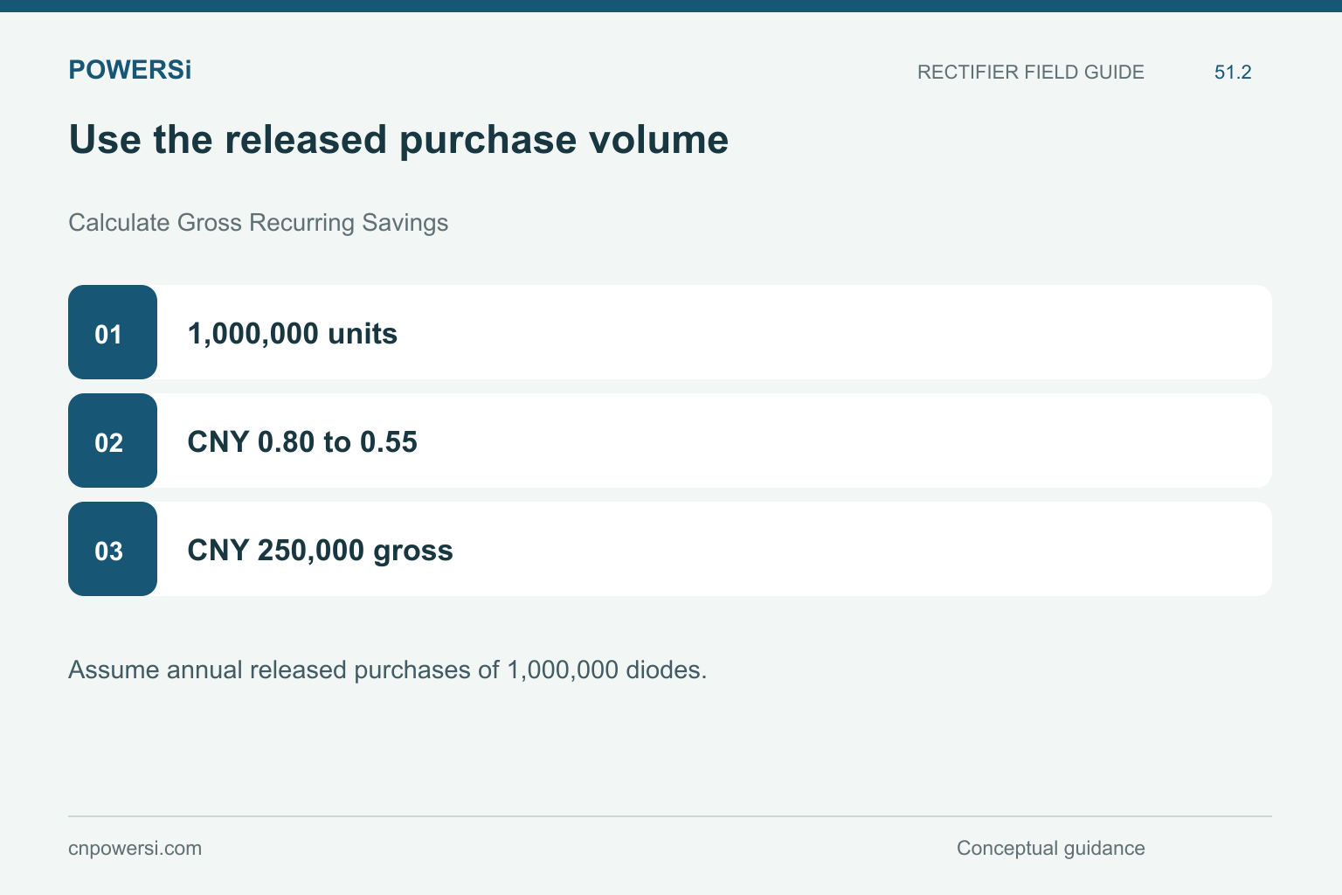This screenshot has width=1342, height=895.
Task: Click the Calculate Gross Recurring Savings subtitle
Action: tap(258, 223)
